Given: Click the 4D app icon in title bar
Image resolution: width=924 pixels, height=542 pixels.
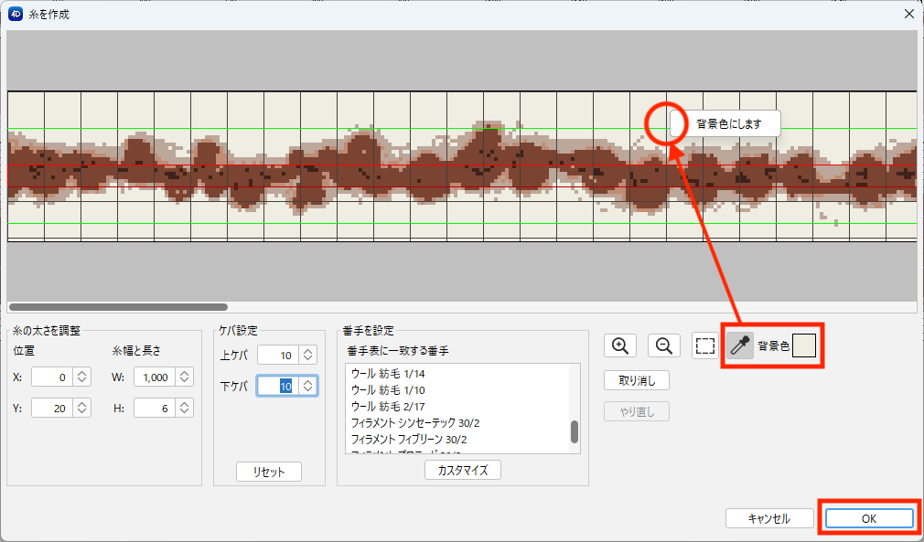Looking at the screenshot, I should click(x=16, y=14).
